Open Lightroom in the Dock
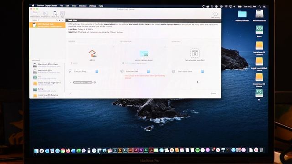Screen dimensions: 292x164 click(x=115, y=150)
